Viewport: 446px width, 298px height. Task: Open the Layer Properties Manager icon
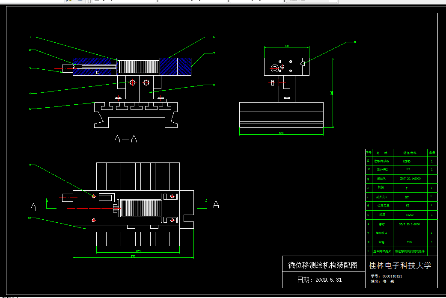(x=68, y=1)
